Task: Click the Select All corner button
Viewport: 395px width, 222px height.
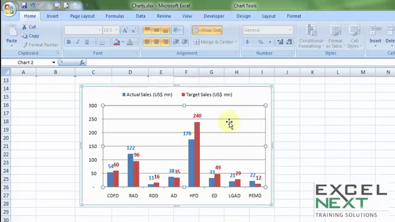Action: [6, 72]
